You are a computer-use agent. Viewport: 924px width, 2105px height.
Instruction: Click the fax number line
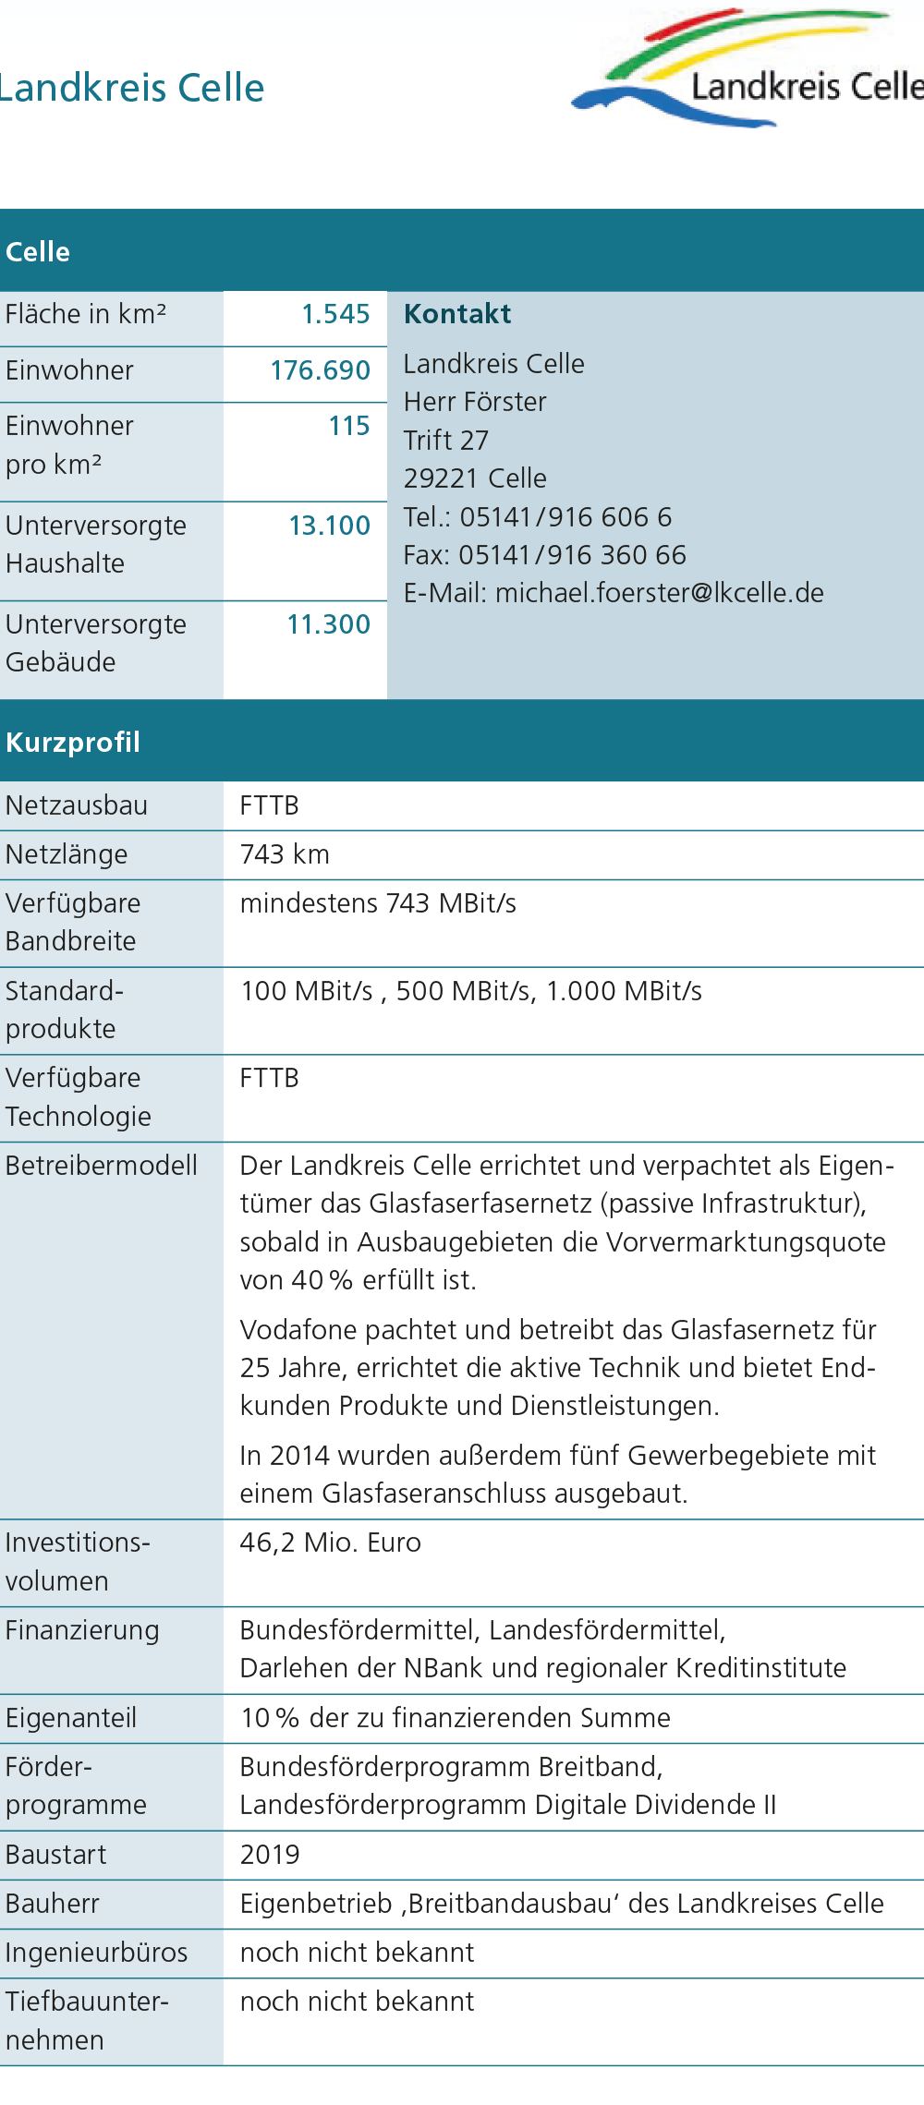pos(544,555)
